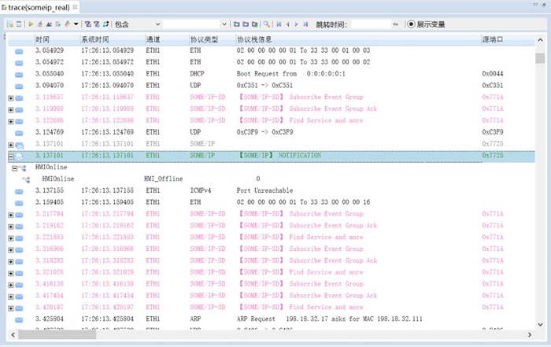
Task: Jump to first record navigation icon
Action: coord(279,24)
